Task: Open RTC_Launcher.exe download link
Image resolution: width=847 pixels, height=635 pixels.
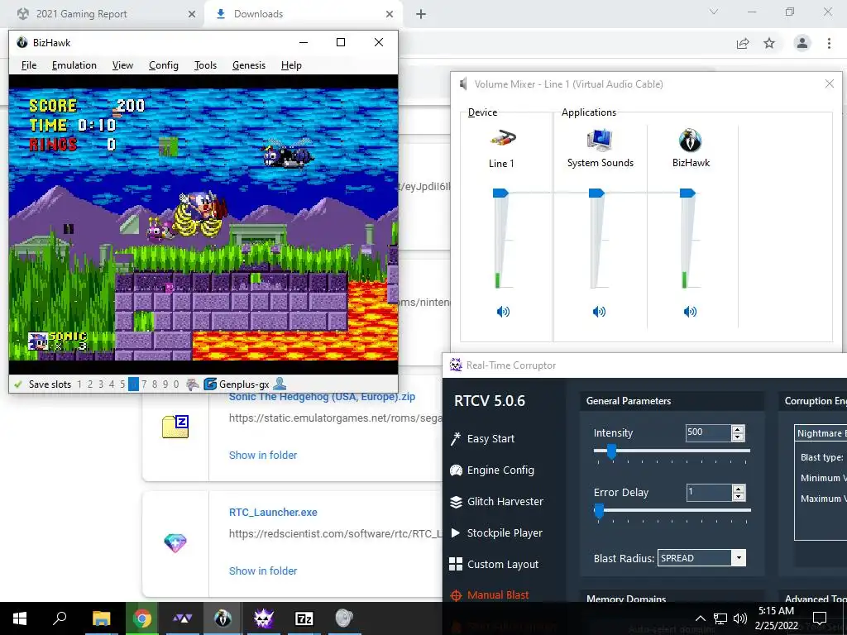Action: point(273,512)
